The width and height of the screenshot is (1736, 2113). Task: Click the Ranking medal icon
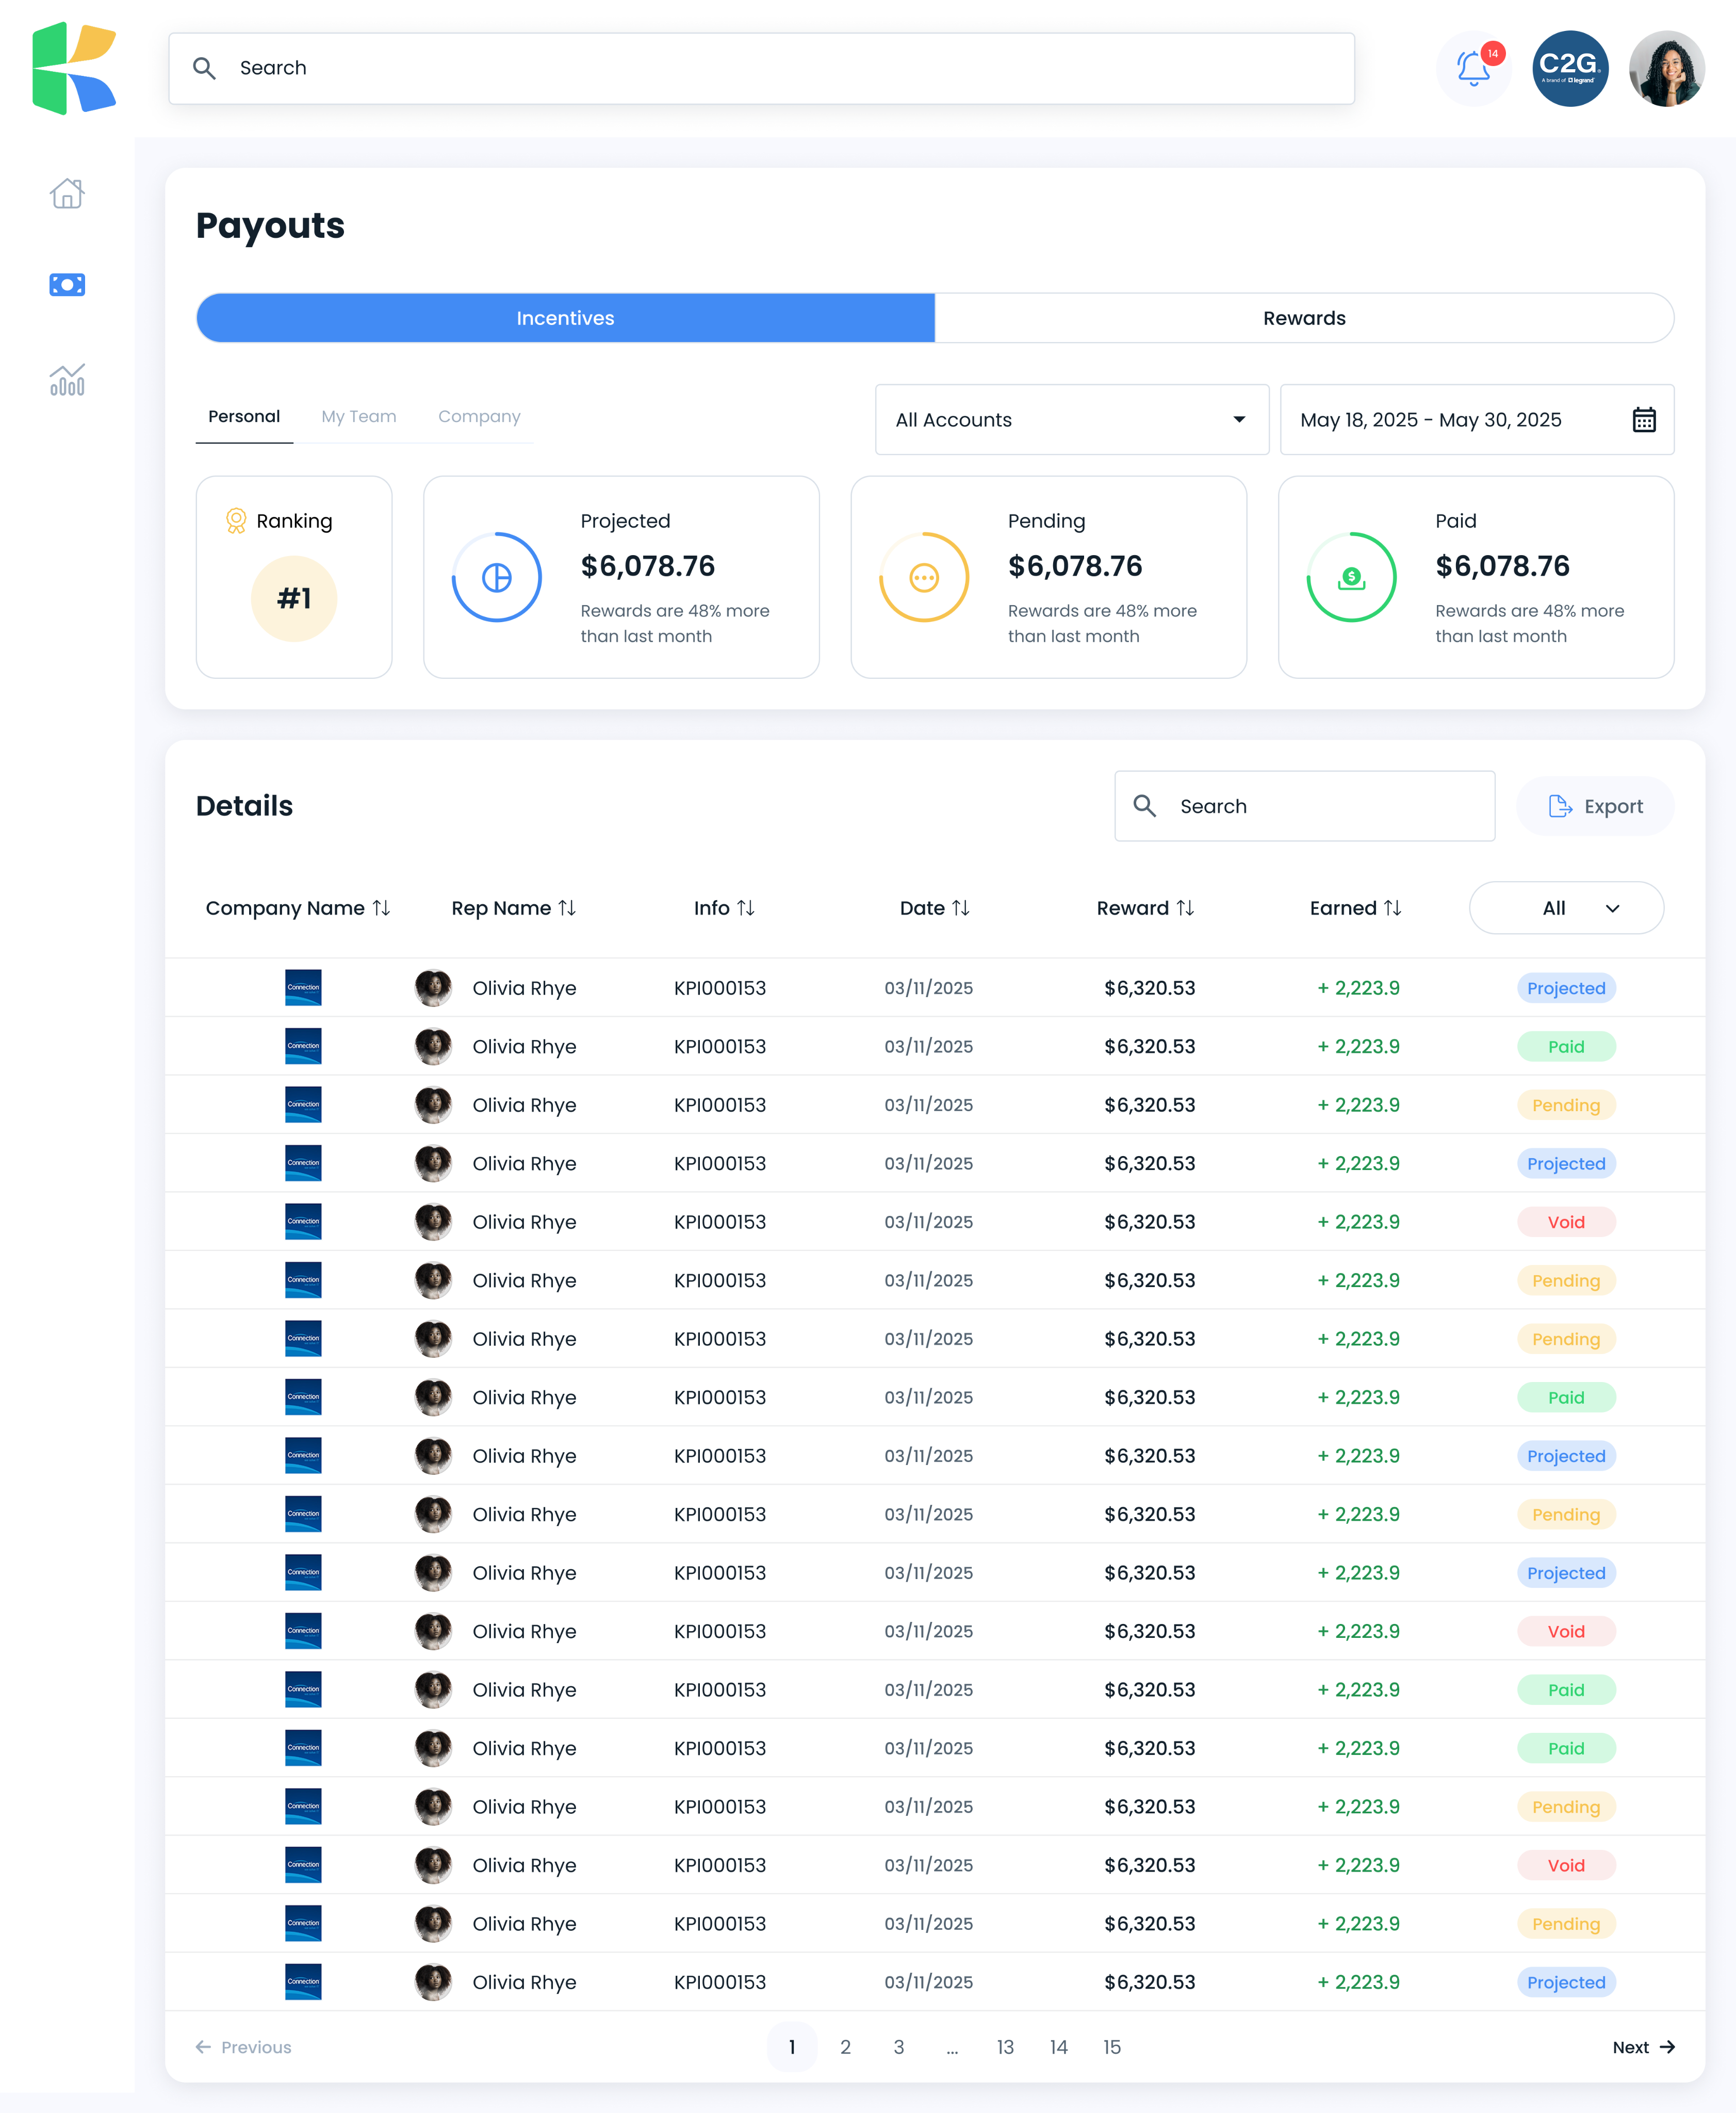[236, 521]
